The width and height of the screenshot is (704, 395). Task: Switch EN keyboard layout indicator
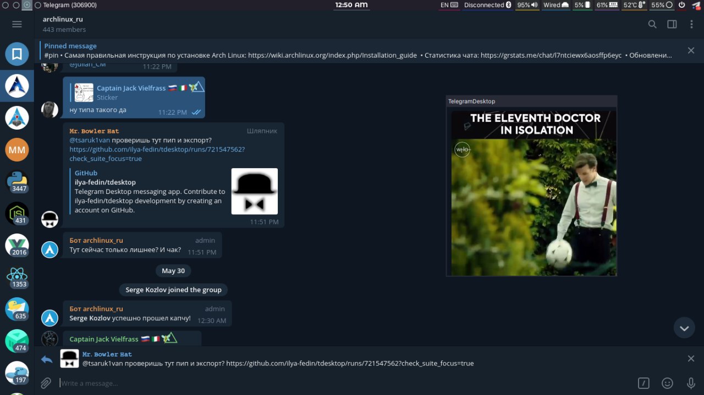click(x=449, y=5)
